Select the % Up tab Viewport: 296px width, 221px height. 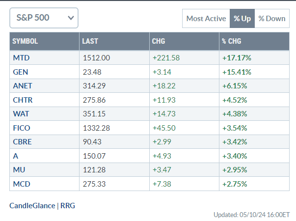[242, 19]
